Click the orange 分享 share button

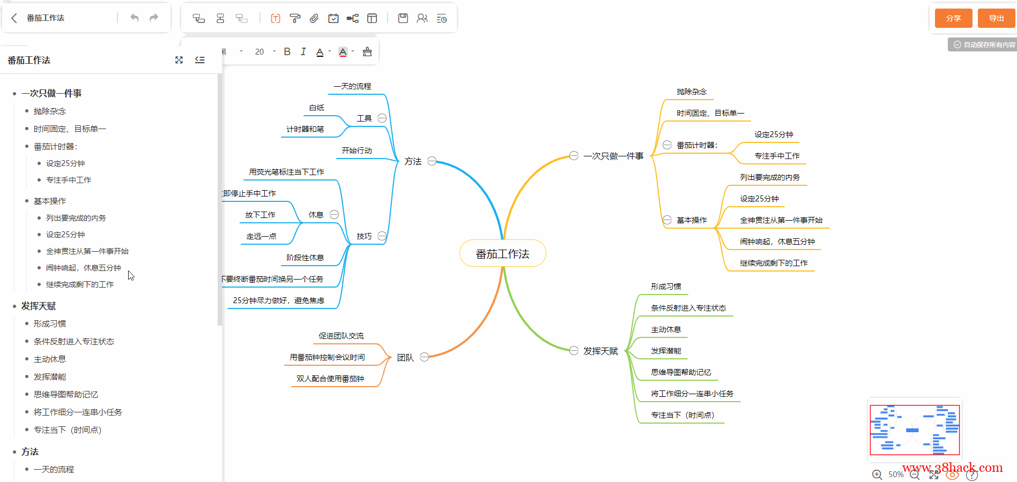[953, 18]
